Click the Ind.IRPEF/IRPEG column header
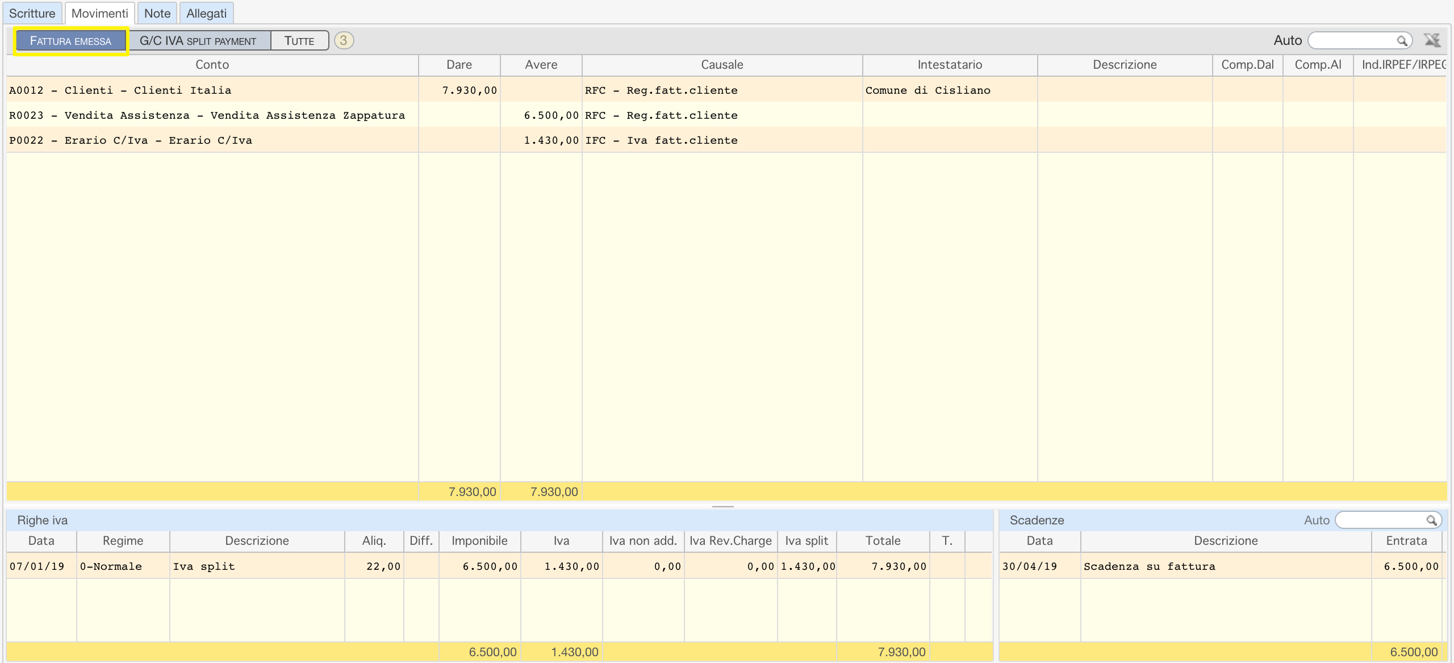 (x=1401, y=65)
